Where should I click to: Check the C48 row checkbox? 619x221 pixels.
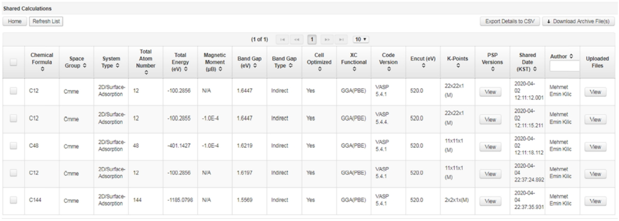coord(14,146)
